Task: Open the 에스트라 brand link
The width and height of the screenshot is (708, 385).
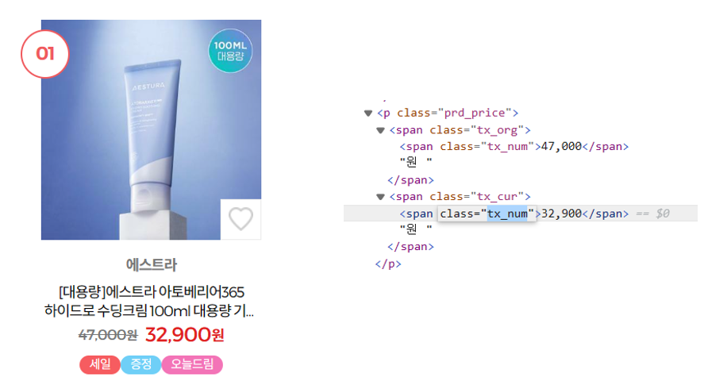Action: (x=152, y=264)
